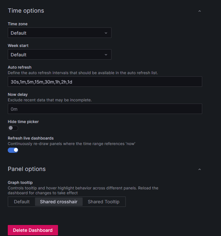Click the Panel options section heading
Image resolution: width=221 pixels, height=236 pixels.
(27, 169)
